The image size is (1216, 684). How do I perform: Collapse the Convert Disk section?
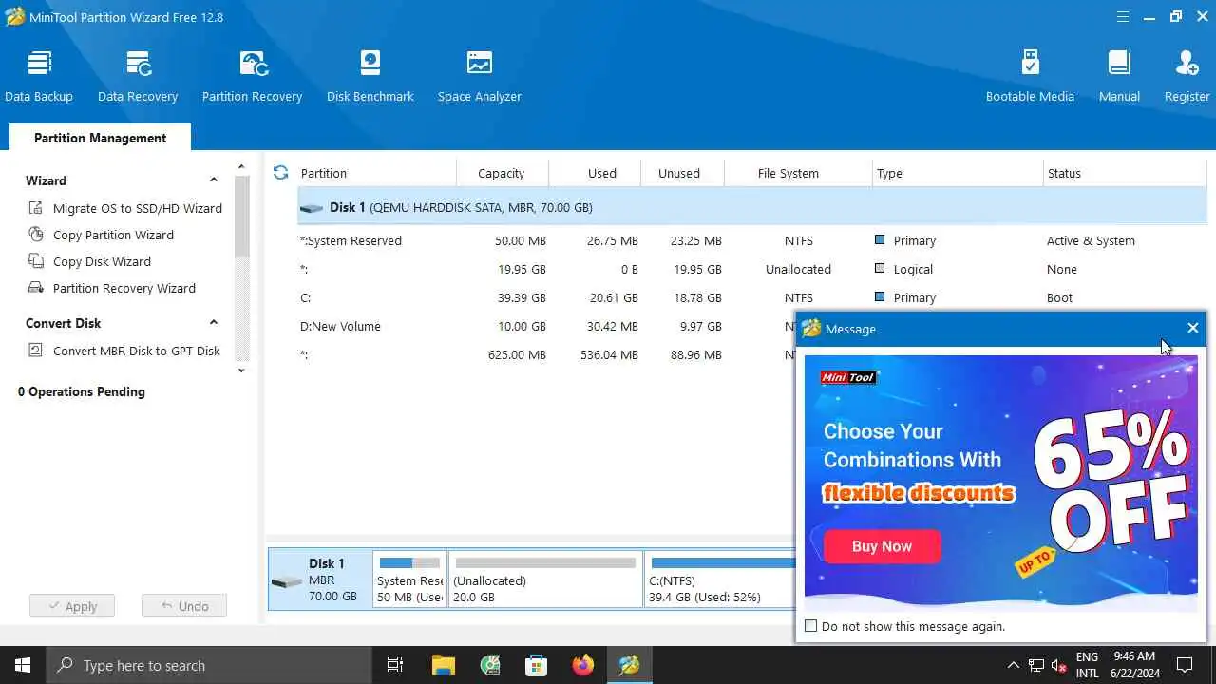pyautogui.click(x=214, y=323)
